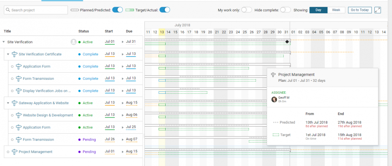This screenshot has width=392, height=166.
Task: Open Gateway Application & Website task link
Action: point(44,103)
